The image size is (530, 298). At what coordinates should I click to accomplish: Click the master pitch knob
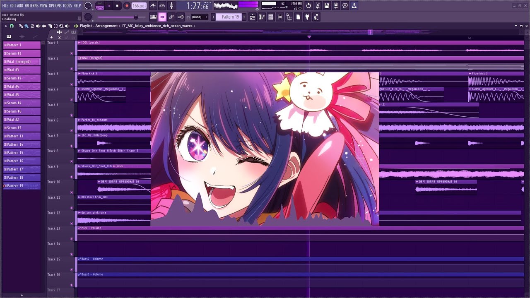coord(88,17)
